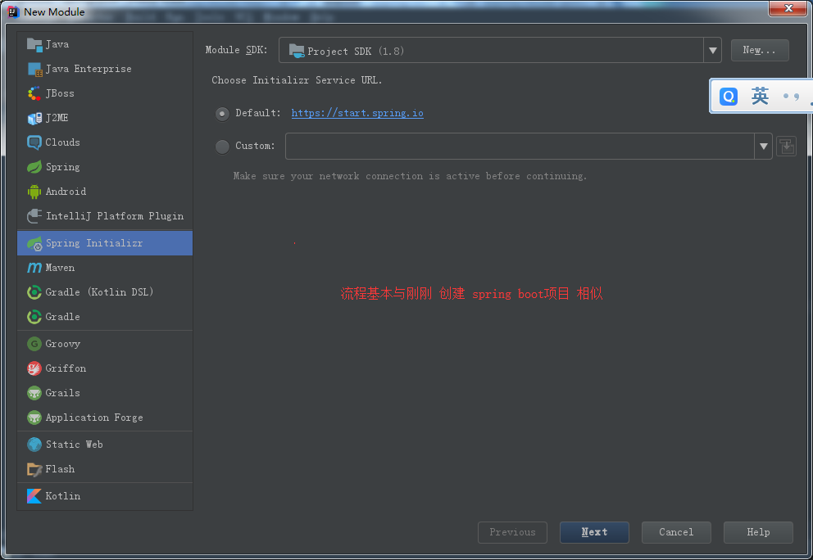813x560 pixels.
Task: Select the Java Enterprise list entry
Action: tap(105, 69)
